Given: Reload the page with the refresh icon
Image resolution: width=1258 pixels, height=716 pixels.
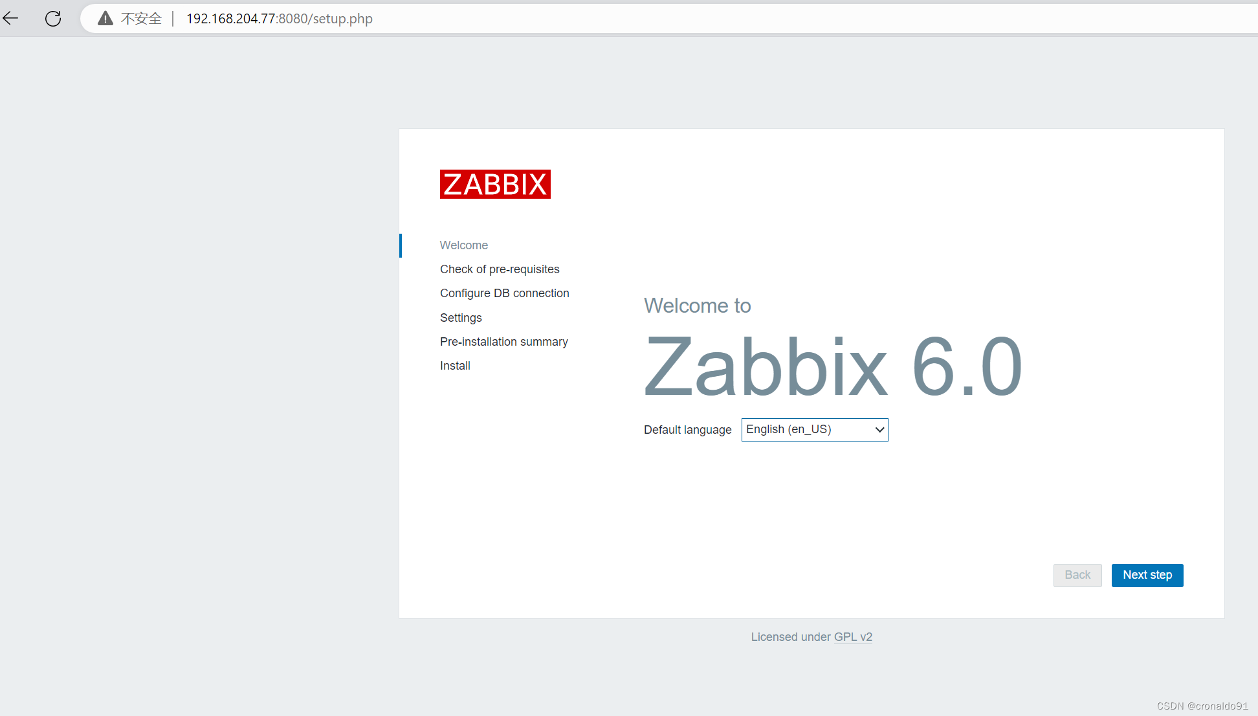Looking at the screenshot, I should pyautogui.click(x=52, y=18).
